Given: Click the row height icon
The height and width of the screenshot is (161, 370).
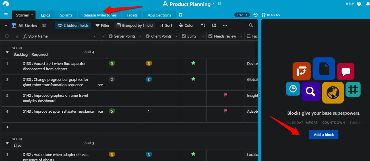Looking at the screenshot, I should point(203,25).
